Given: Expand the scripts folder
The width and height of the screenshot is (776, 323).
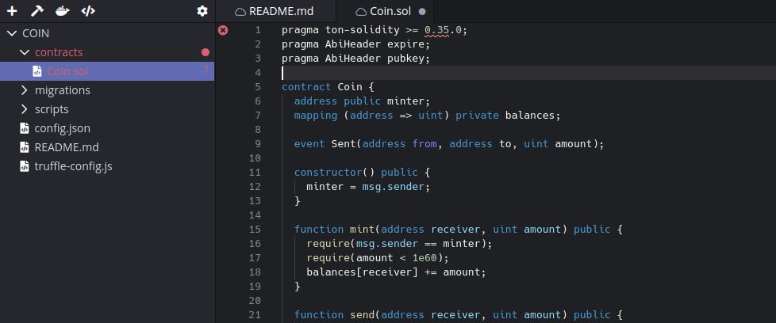Looking at the screenshot, I should 24,109.
